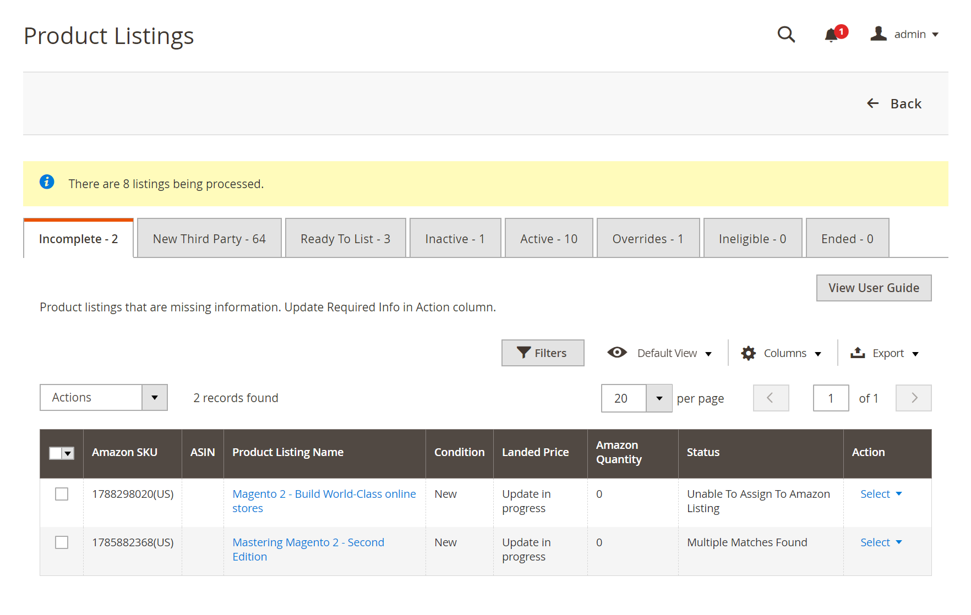Screen dimensions: 971x615
Task: Toggle the select-all header checkbox
Action: tap(56, 453)
